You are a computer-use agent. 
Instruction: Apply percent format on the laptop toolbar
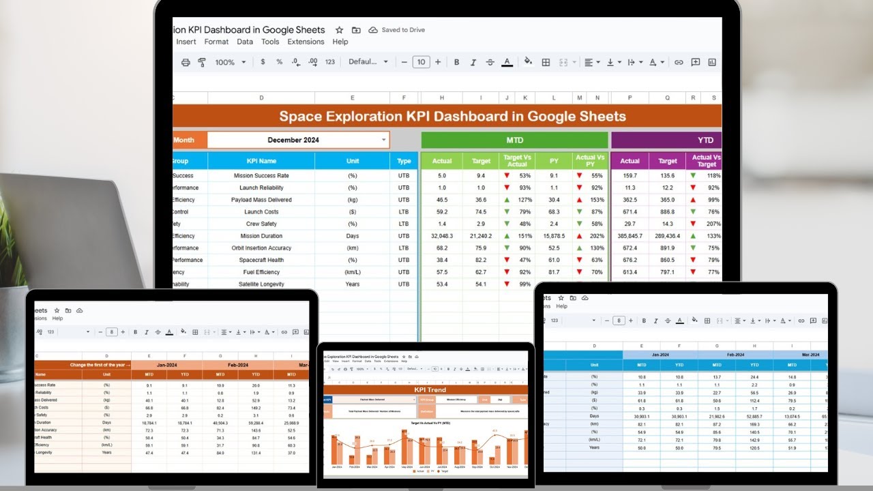pyautogui.click(x=279, y=62)
